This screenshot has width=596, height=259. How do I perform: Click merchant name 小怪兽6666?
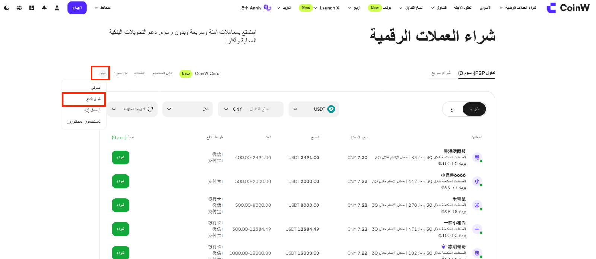tap(453, 175)
